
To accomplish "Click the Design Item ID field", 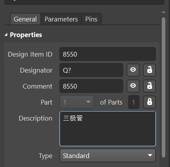I will tap(107, 54).
